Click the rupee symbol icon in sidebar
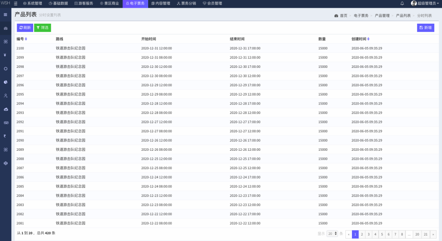Screen dimensions: 442x241 pyautogui.click(x=5, y=136)
